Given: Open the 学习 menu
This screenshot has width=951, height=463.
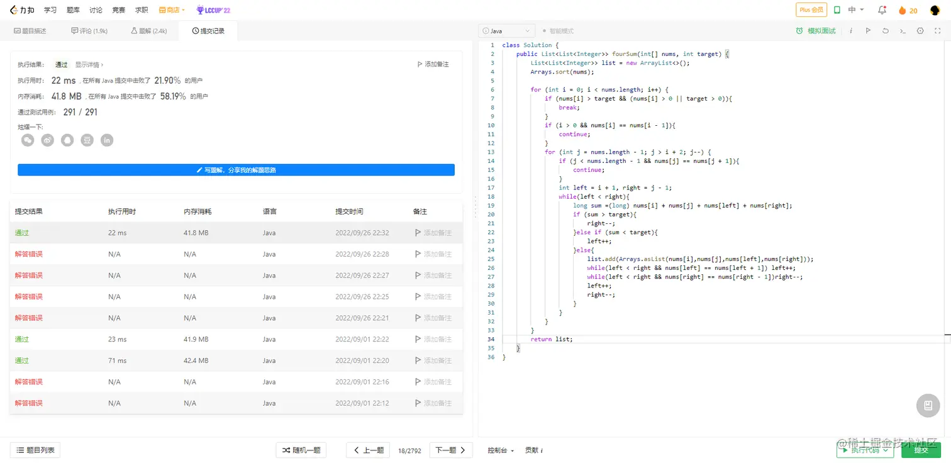Looking at the screenshot, I should point(50,10).
